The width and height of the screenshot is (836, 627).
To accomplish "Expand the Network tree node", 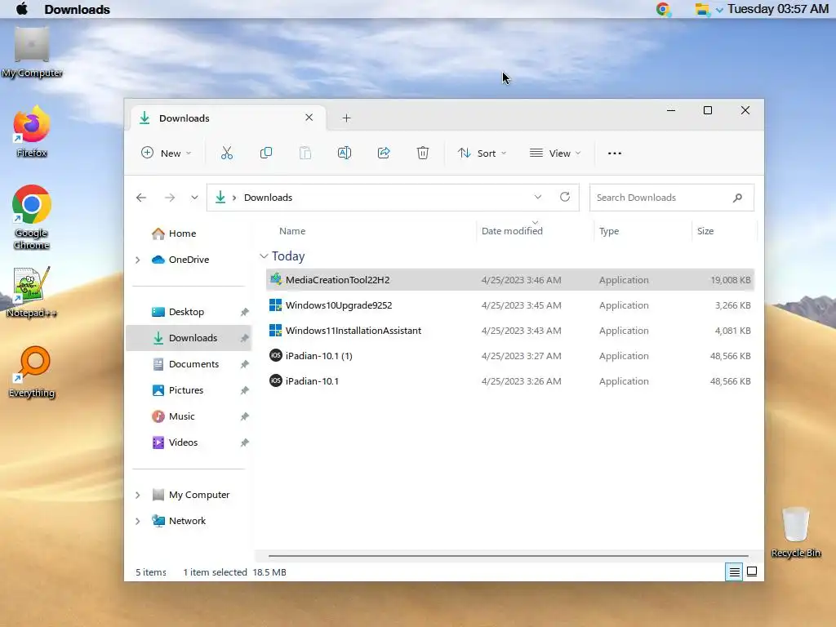I will (x=137, y=521).
